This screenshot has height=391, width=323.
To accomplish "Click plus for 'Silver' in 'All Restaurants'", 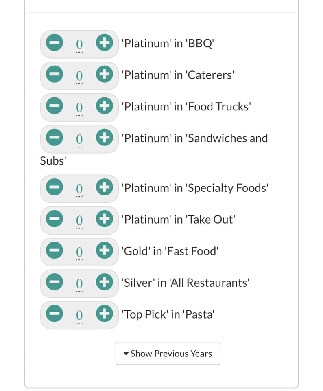I will click(x=105, y=282).
